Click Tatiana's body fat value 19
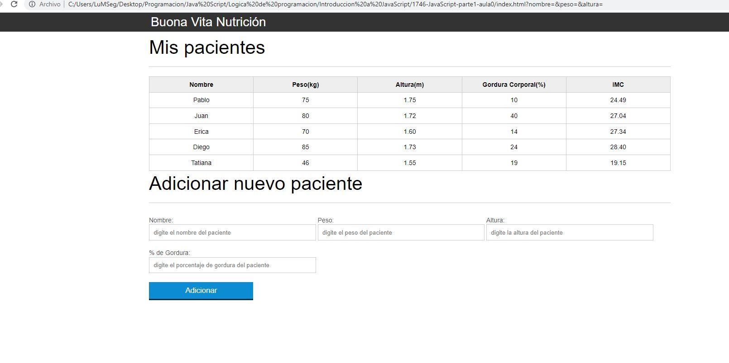729x363 pixels. pyautogui.click(x=514, y=163)
